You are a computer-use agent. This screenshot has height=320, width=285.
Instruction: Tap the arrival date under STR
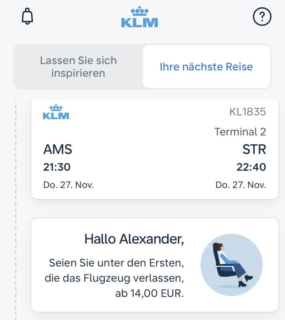pyautogui.click(x=241, y=185)
